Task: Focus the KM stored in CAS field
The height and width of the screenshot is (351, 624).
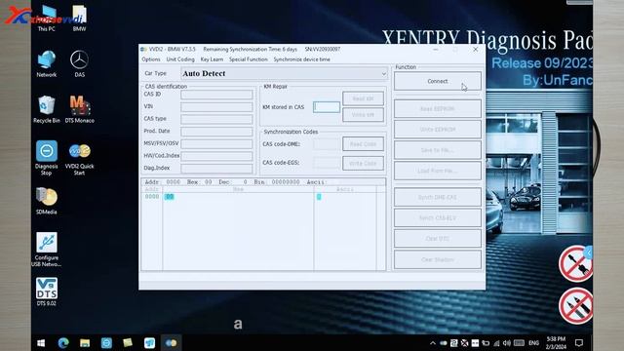Action: (327, 107)
